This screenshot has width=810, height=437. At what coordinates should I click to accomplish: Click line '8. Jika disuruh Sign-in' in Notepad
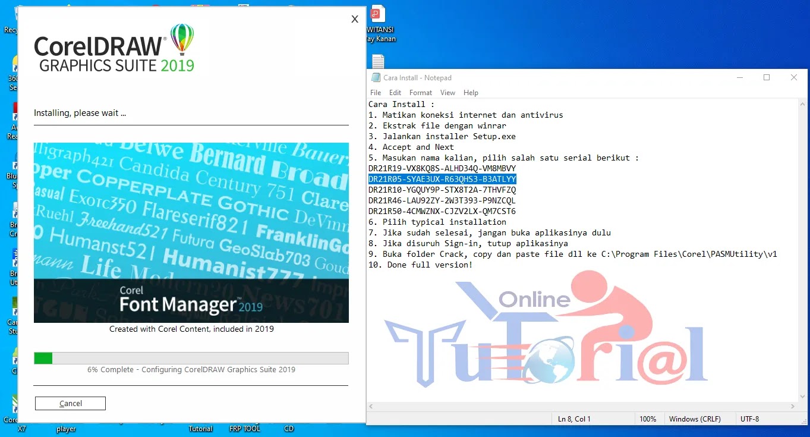[x=468, y=243]
